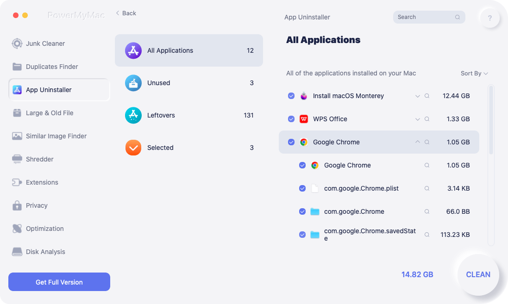Uncheck the Google Chrome parent row checkbox
This screenshot has height=304, width=508.
point(291,142)
